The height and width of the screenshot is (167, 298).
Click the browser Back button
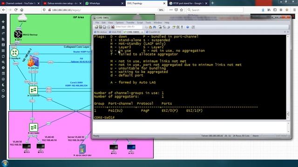point(4,10)
